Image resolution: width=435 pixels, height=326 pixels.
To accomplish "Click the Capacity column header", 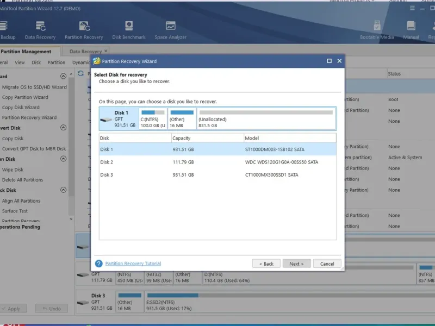I will (208, 138).
